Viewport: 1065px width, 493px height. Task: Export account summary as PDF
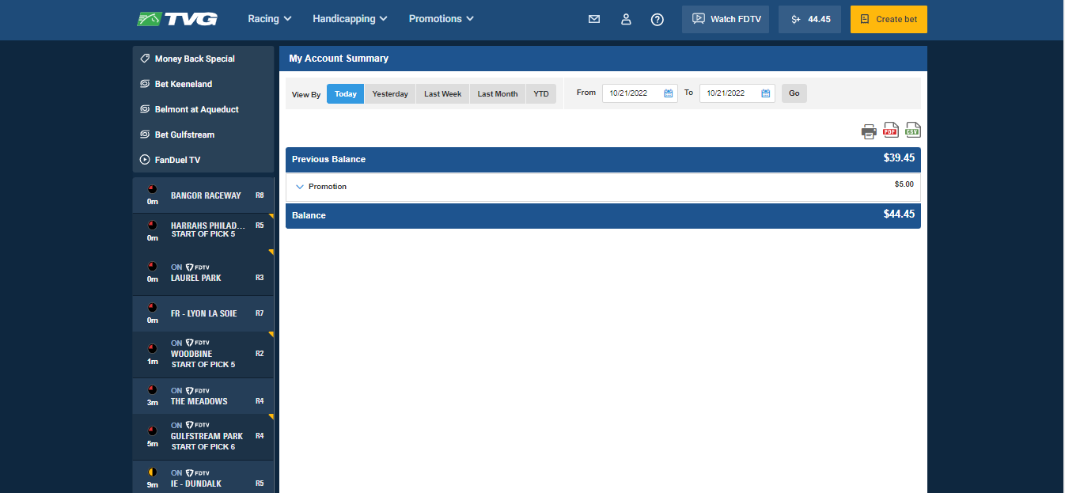[891, 131]
